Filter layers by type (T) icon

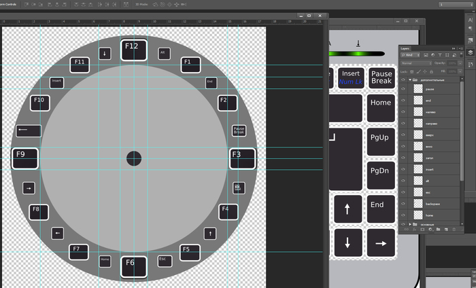[x=441, y=56]
